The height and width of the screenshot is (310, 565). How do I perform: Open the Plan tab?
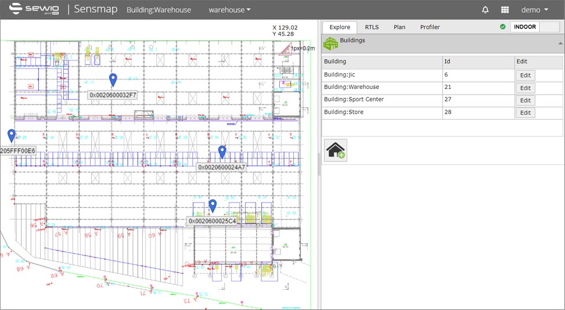pos(400,27)
